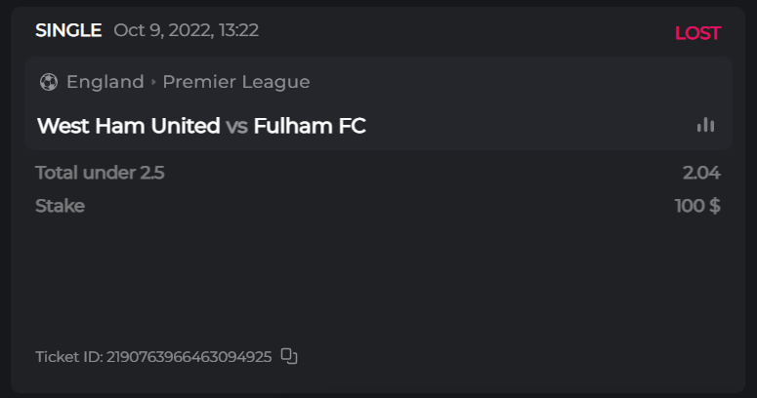Click the 2.04 odds value
This screenshot has width=757, height=398.
point(701,174)
